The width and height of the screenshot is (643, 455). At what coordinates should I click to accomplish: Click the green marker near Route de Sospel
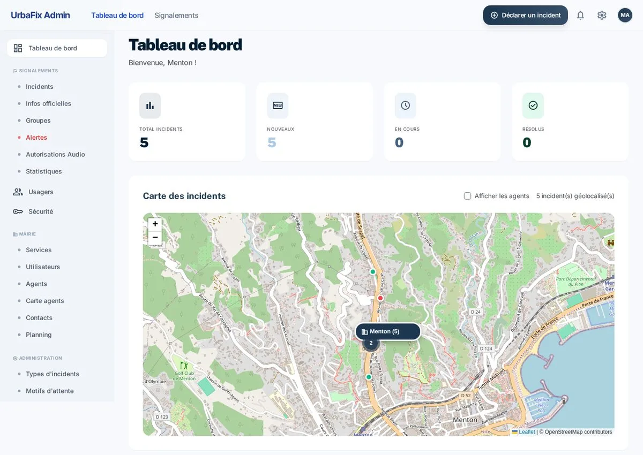pyautogui.click(x=373, y=272)
